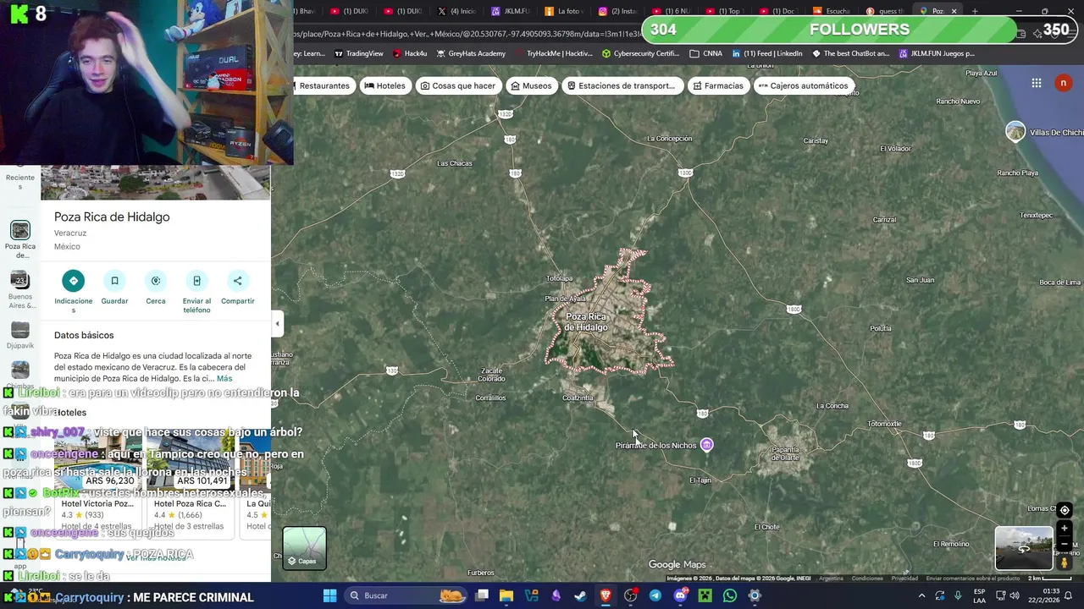Open the Google apps grid icon
1084x609 pixels.
pyautogui.click(x=1037, y=83)
